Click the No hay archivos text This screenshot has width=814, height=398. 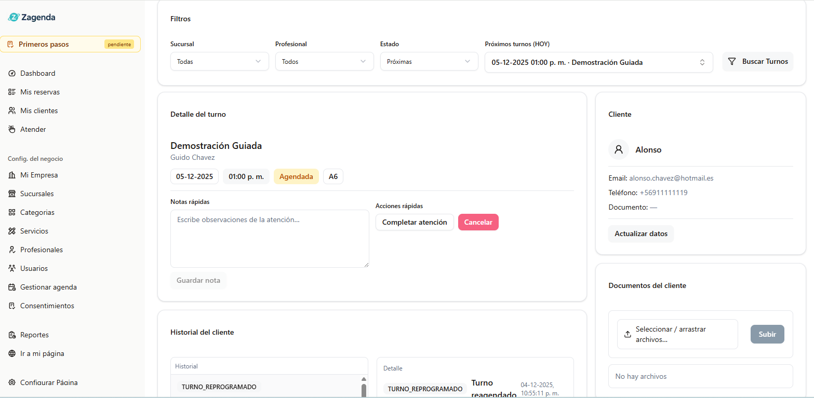tap(640, 376)
